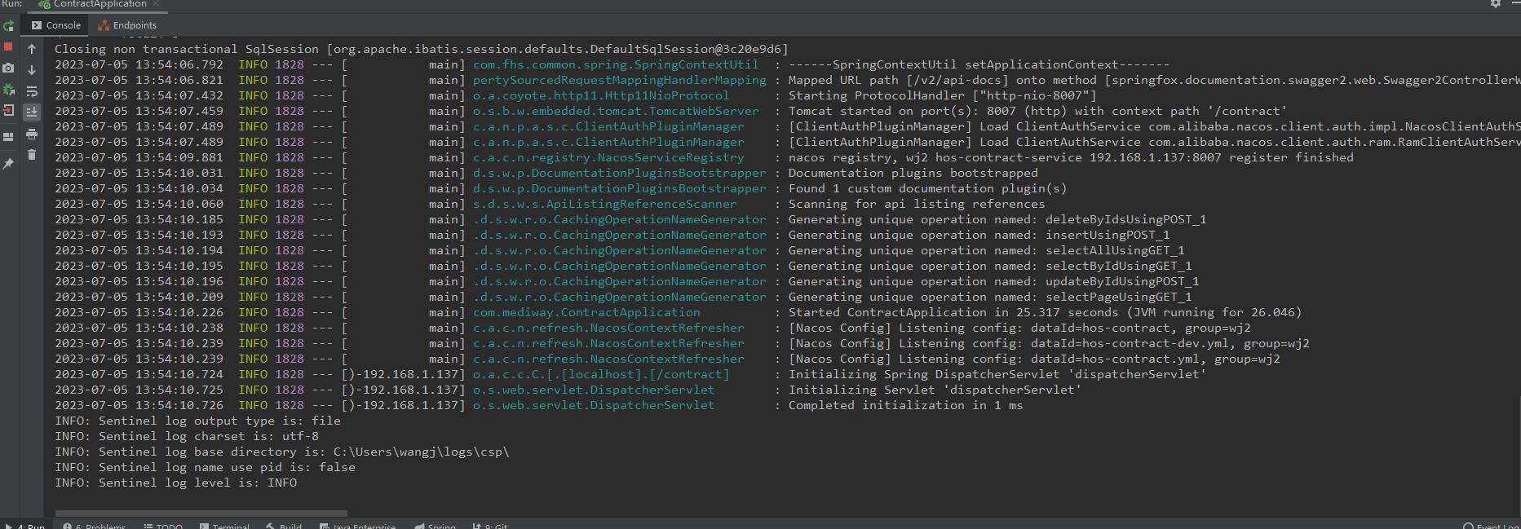The width and height of the screenshot is (1521, 529).
Task: Clear all console output with trash icon
Action: tap(32, 155)
